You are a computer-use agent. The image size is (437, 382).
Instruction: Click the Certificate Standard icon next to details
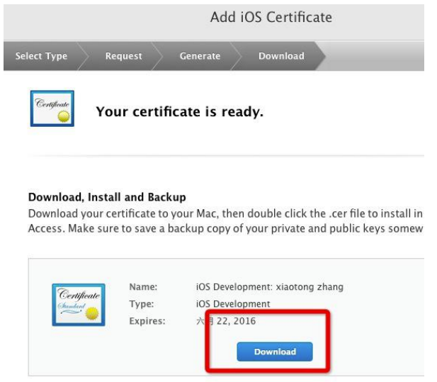[79, 305]
